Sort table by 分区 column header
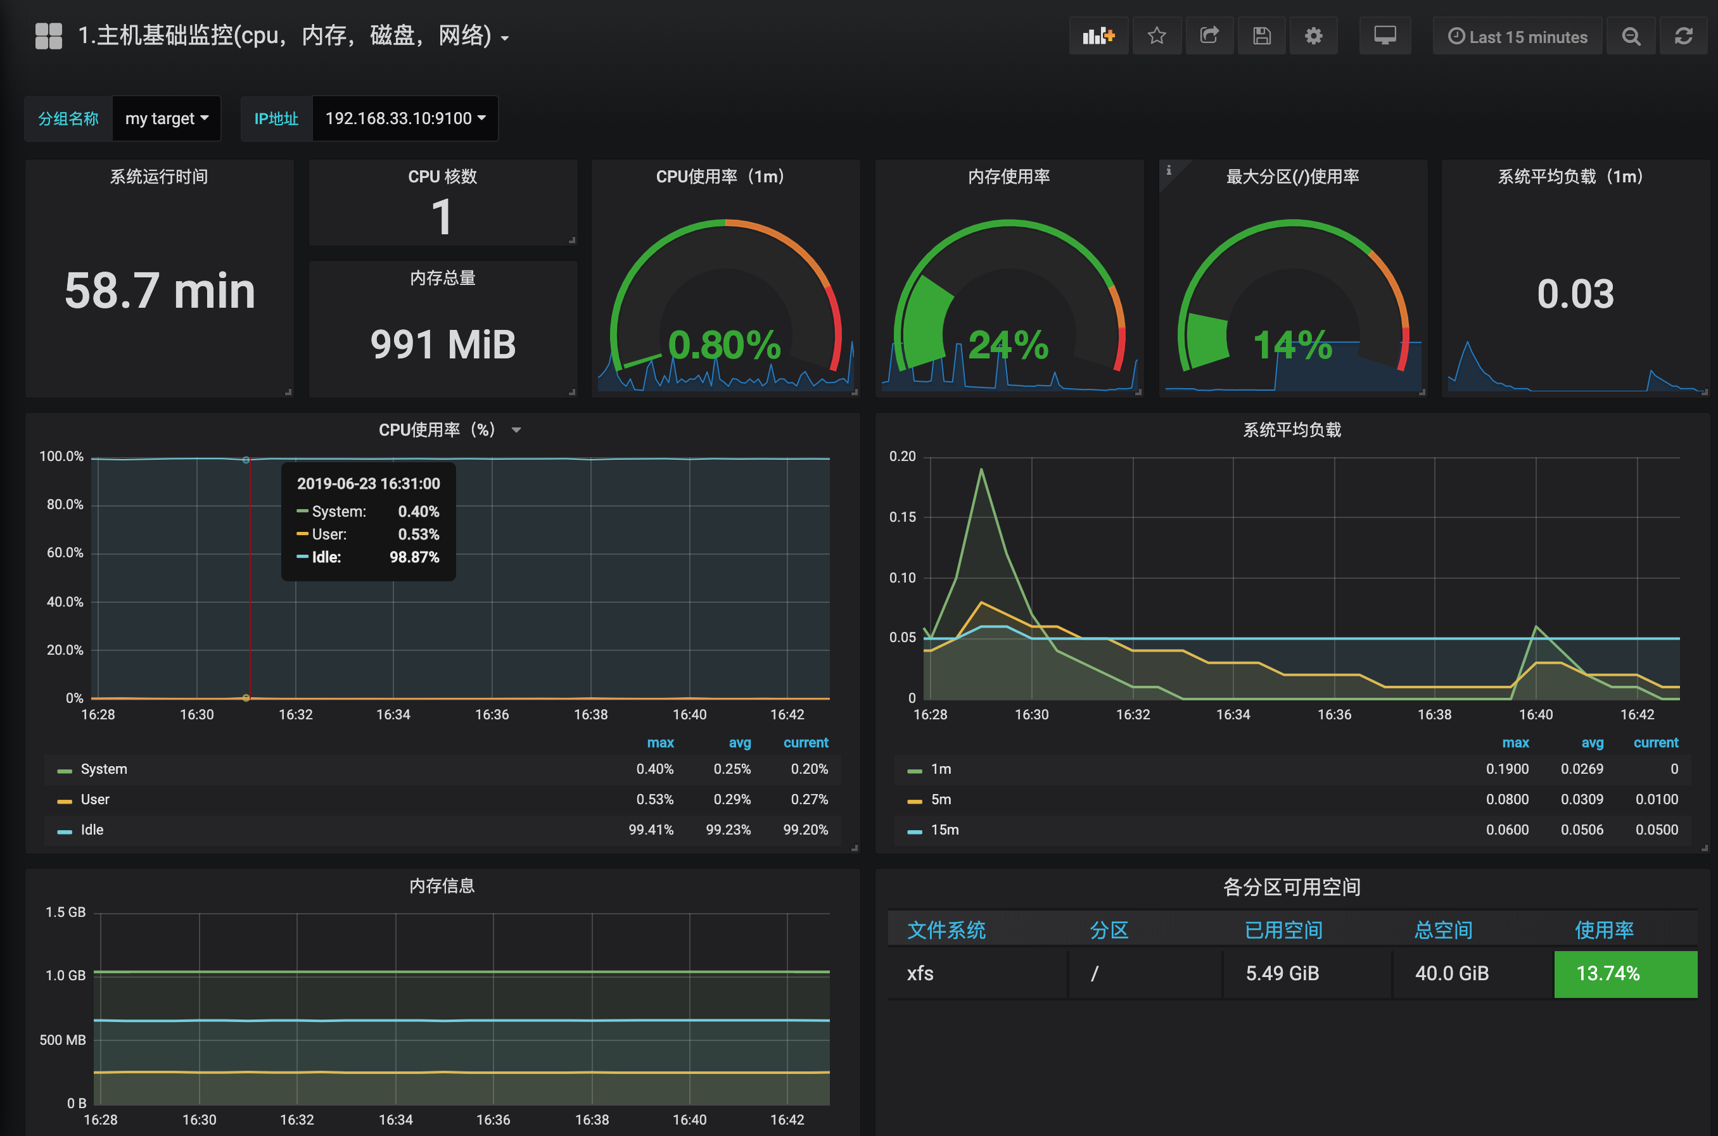The height and width of the screenshot is (1136, 1718). 1109,930
